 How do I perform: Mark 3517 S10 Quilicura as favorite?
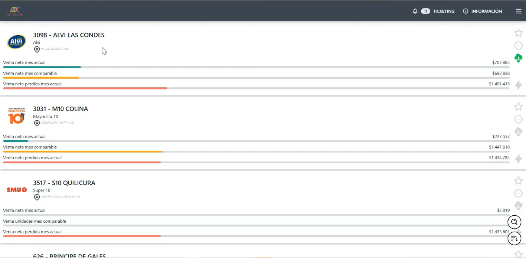(518, 181)
